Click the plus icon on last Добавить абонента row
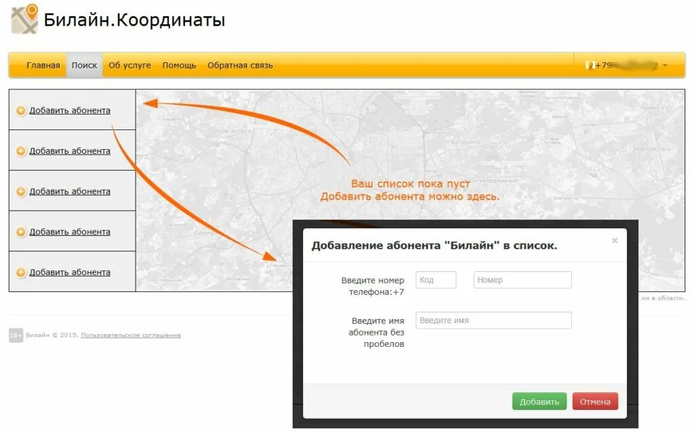Viewport: 694px width, 433px height. 21,272
